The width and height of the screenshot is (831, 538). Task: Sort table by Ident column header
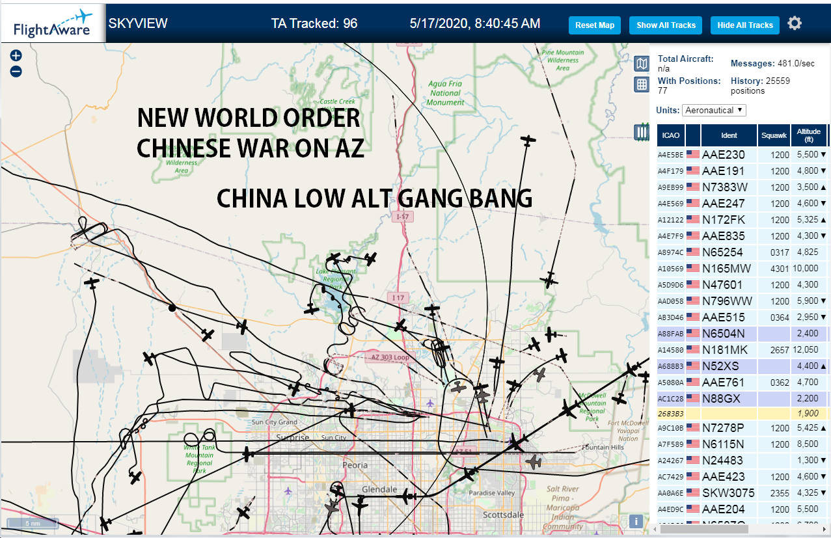point(729,135)
